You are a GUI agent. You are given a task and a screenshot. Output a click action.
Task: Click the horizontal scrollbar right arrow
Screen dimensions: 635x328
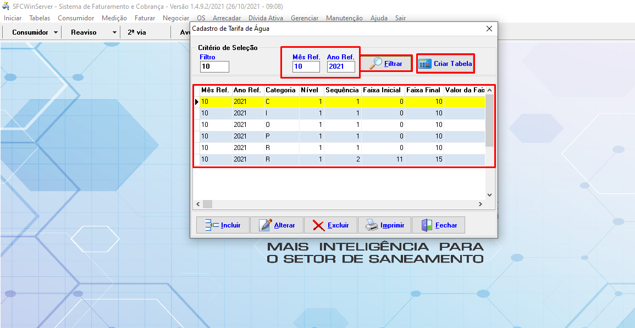(480, 204)
